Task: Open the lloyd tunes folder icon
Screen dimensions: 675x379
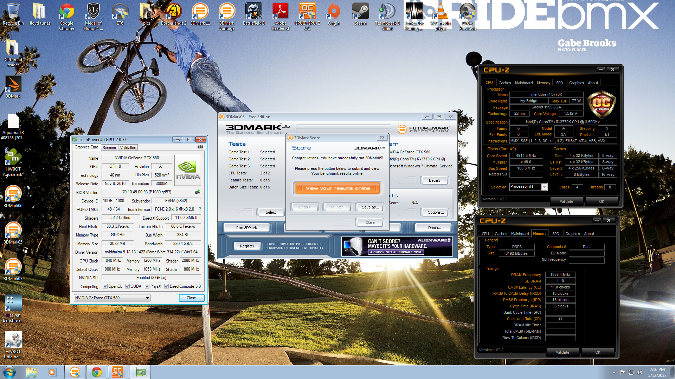Action: tap(40, 14)
